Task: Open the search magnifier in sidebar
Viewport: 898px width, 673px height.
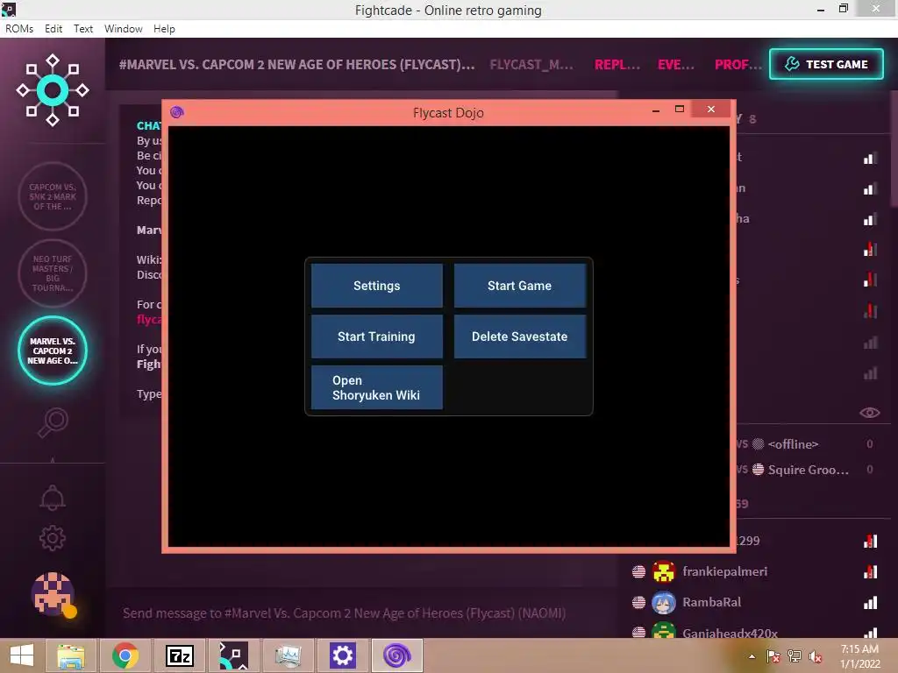Action: [53, 423]
